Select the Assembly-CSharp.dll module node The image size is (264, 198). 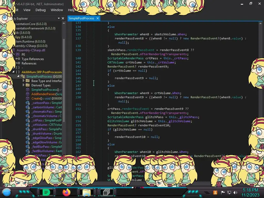pos(31,50)
